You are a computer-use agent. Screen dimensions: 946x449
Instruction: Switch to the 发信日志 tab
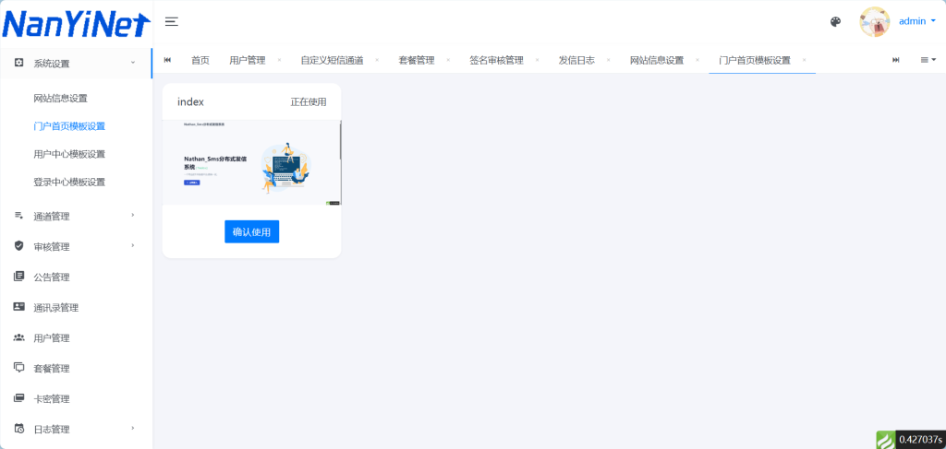point(576,60)
